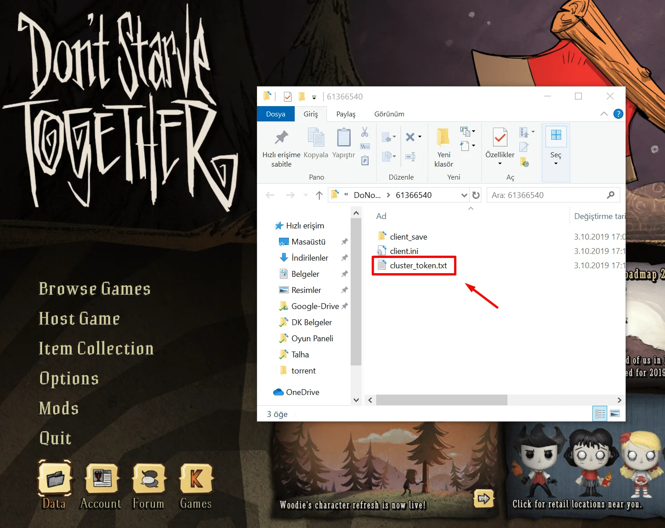Viewport: 665px width, 528px height.
Task: Open the Dosya tab
Action: pyautogui.click(x=275, y=114)
